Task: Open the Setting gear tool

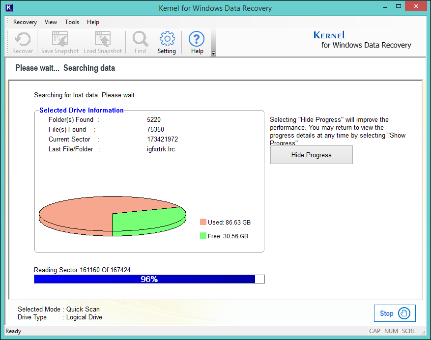Action: [167, 42]
